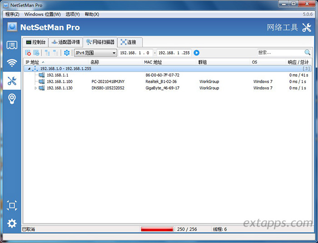Select the 网络扫描器 tab
The width and height of the screenshot is (318, 243).
[x=100, y=42]
